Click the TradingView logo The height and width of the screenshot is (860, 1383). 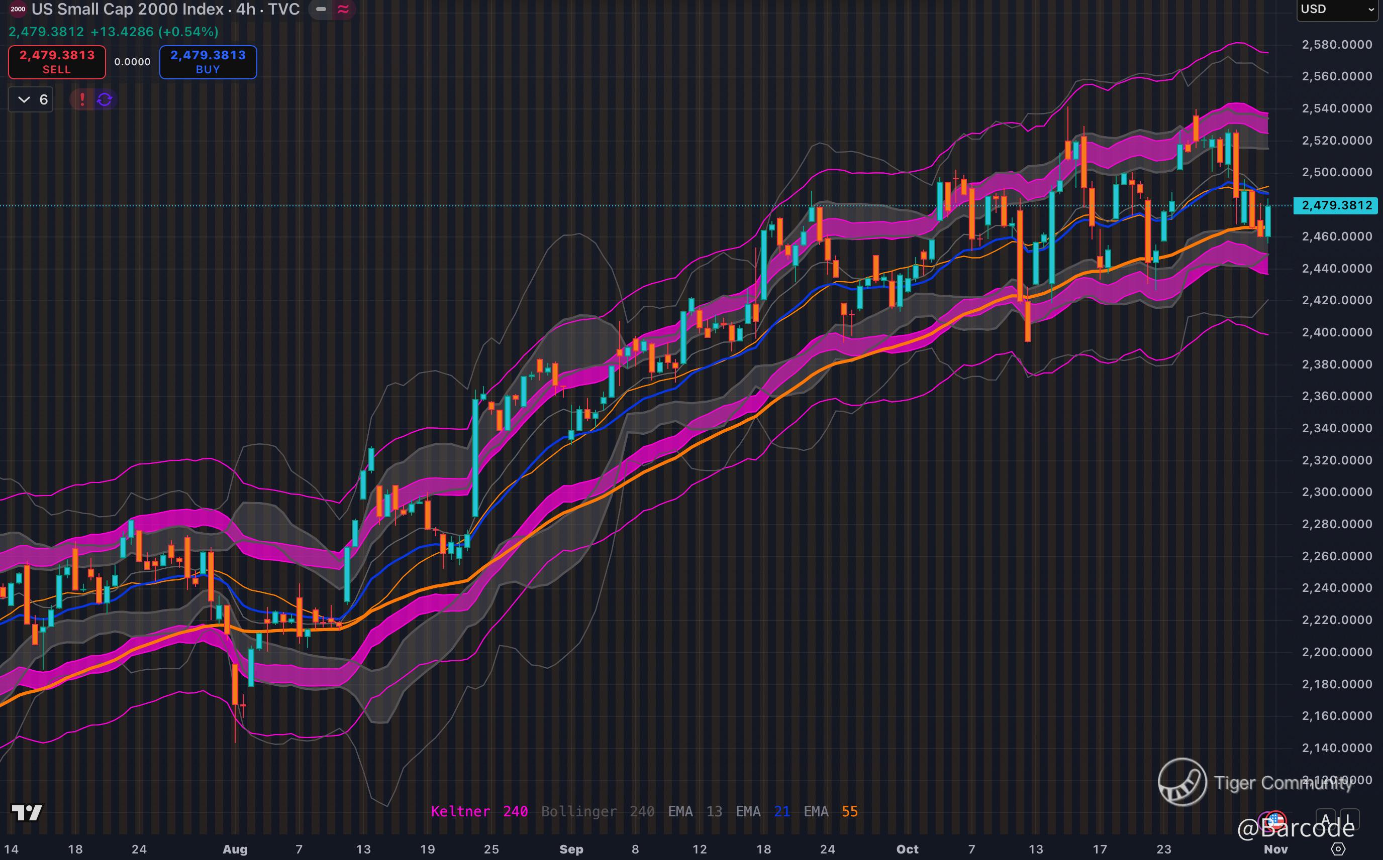click(27, 813)
